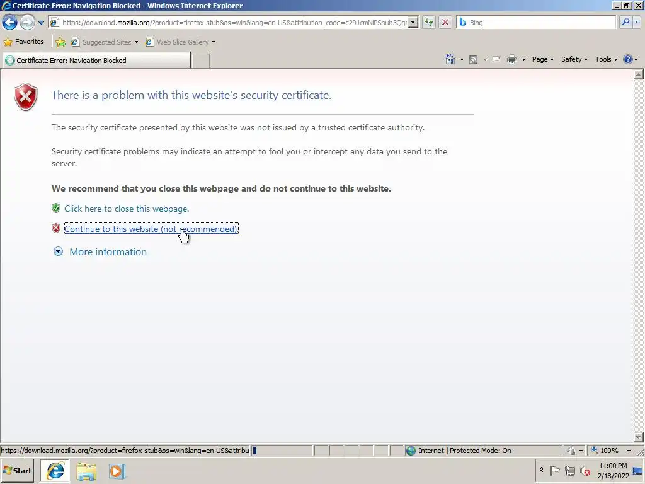Click the page icon in address bar
Viewport: 645px width, 484px height.
pos(54,23)
